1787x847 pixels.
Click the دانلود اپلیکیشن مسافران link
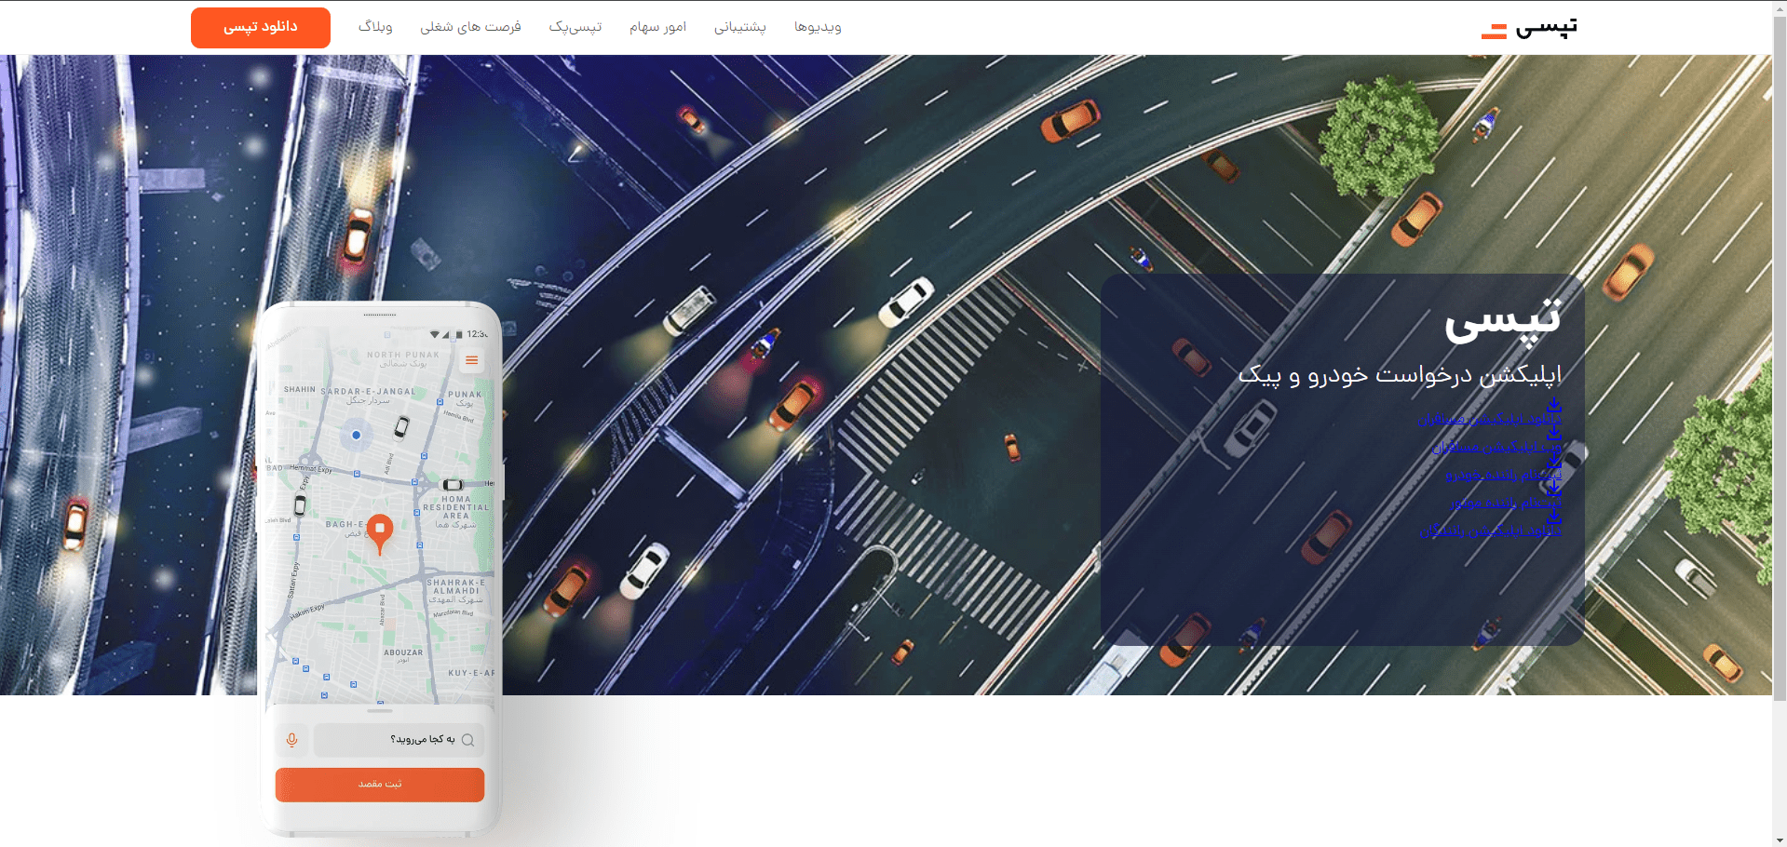click(1490, 419)
